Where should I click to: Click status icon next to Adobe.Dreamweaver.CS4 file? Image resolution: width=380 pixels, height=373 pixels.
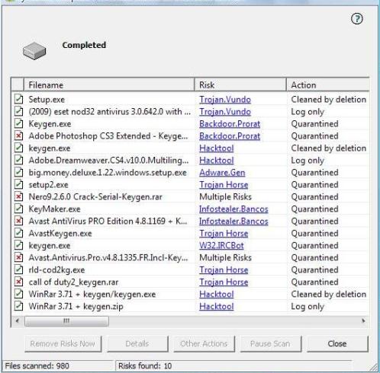[18, 160]
